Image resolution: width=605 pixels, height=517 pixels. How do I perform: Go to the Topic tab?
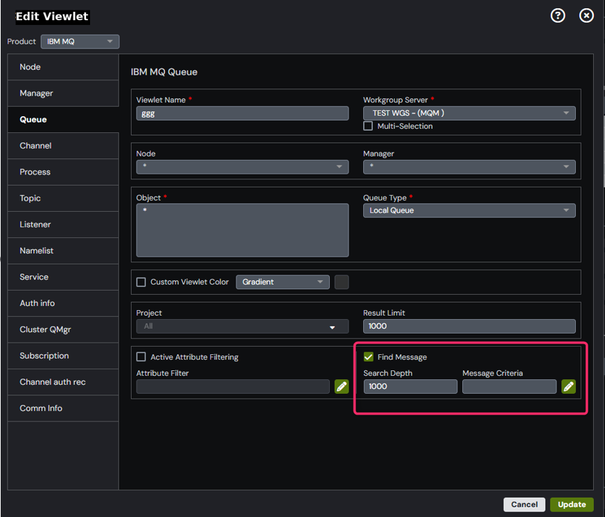coord(63,198)
